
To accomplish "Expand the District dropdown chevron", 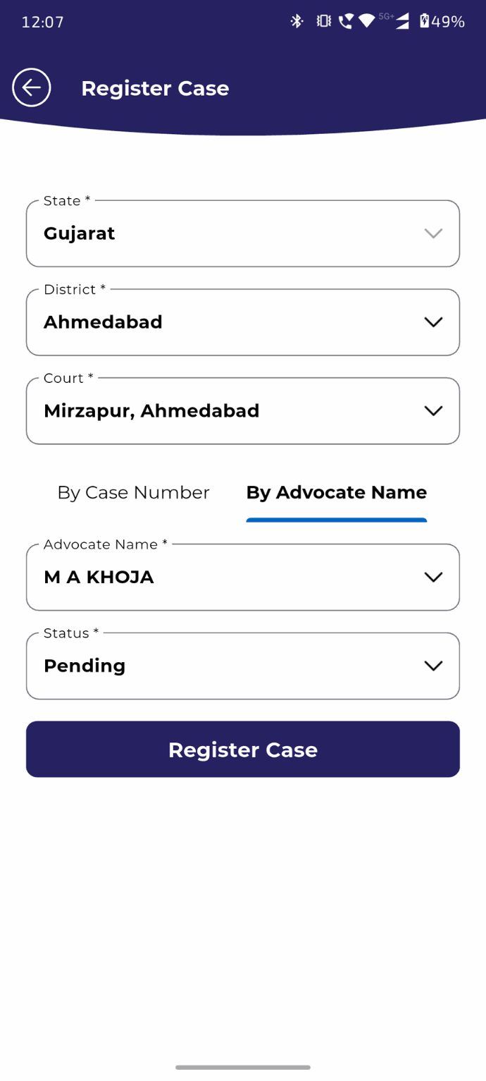I will point(433,322).
